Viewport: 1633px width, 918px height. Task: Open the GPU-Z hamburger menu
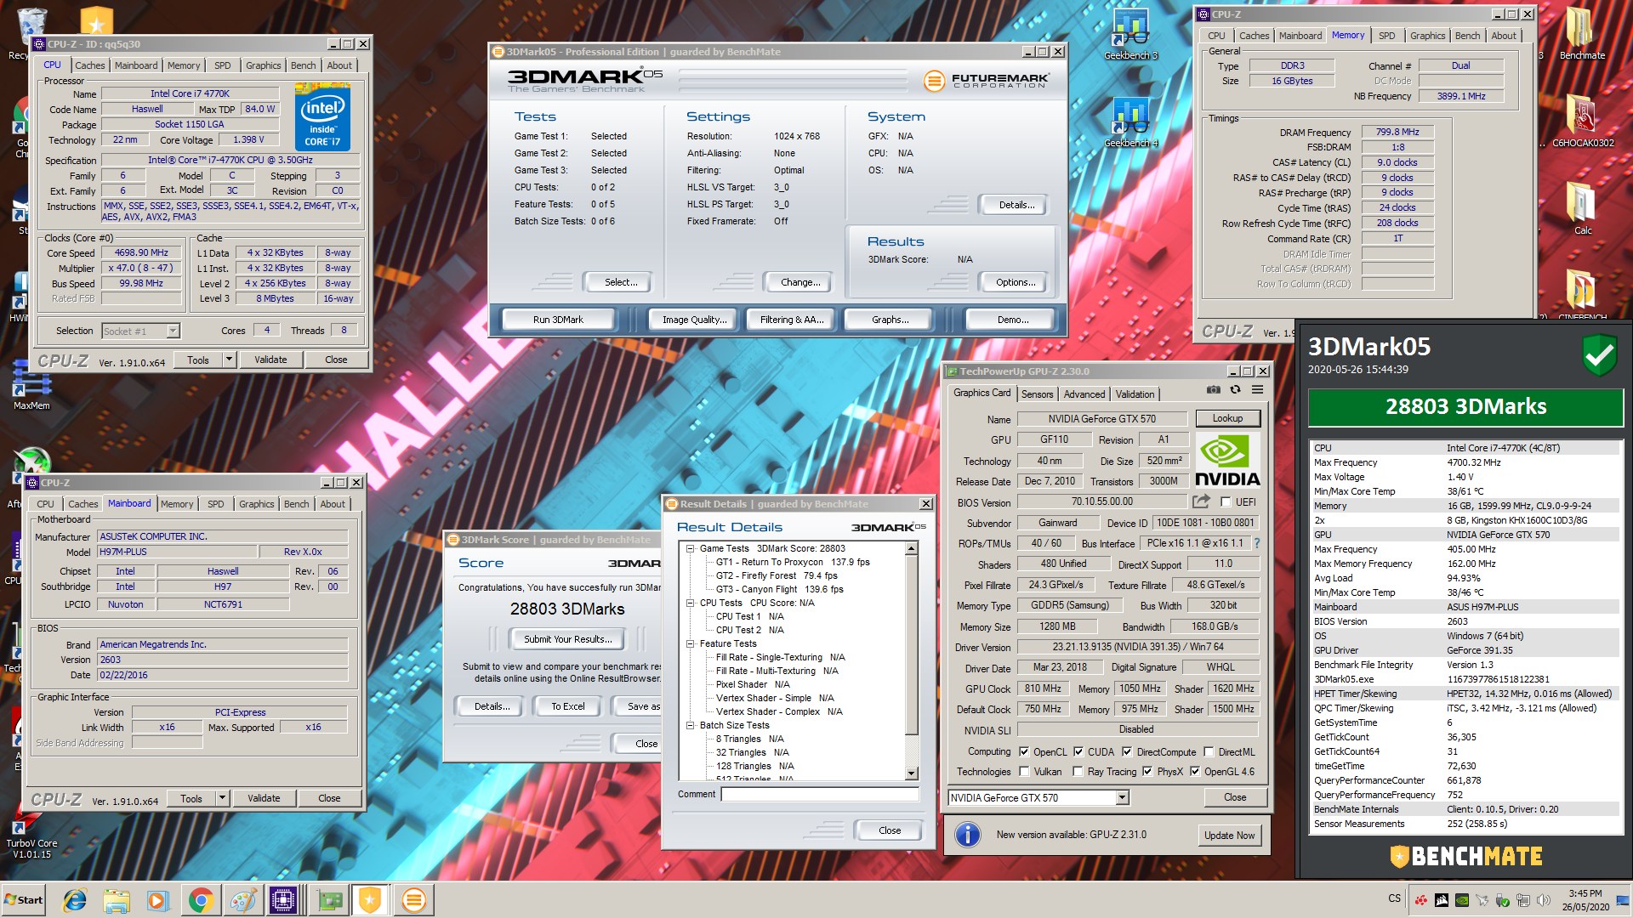tap(1257, 389)
